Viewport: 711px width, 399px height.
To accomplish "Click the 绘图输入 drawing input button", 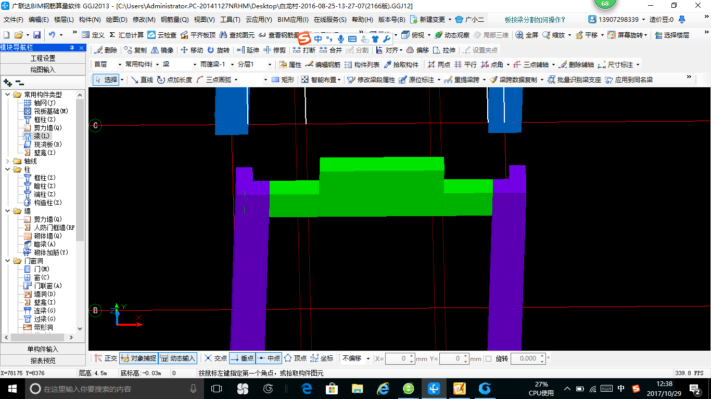I will 43,69.
